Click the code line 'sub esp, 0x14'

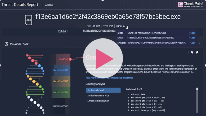click(138, 94)
